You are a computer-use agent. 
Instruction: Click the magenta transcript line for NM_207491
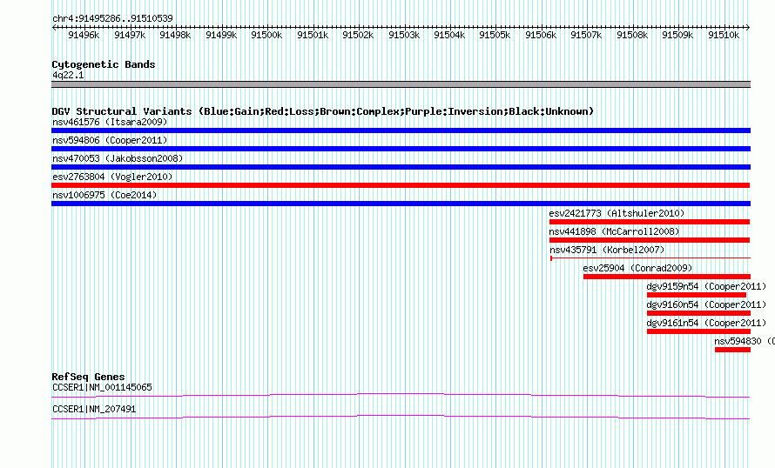tap(401, 418)
